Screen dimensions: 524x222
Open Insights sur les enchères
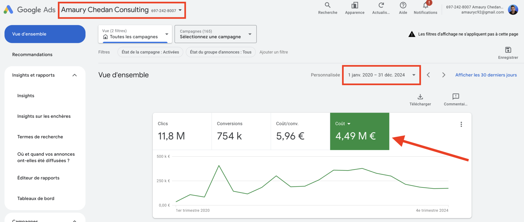[44, 116]
